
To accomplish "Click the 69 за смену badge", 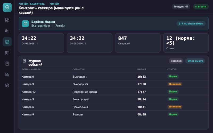I will point(195,61).
